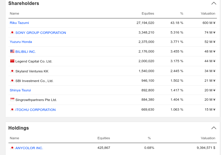This screenshot has width=221, height=155.
Task: Click percentage value 43.18 %
Action: (177, 23)
